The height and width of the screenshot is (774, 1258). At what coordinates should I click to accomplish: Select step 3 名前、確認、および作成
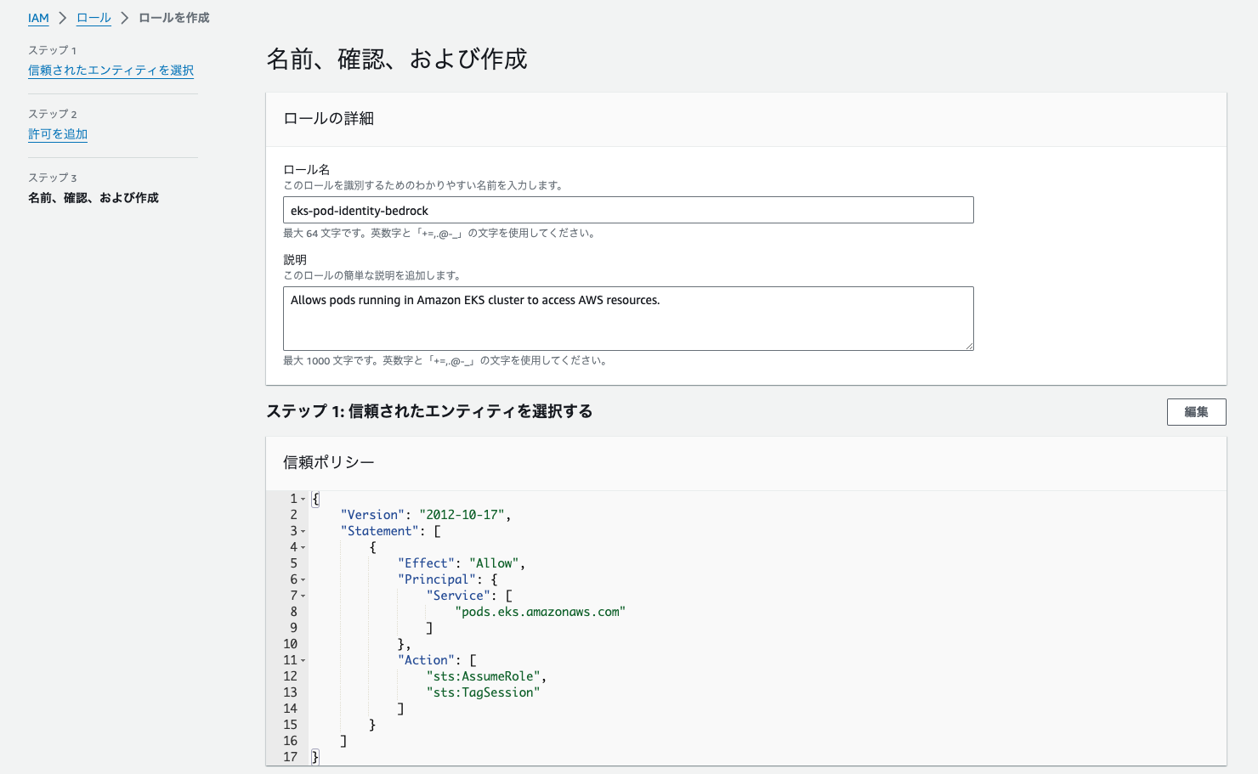coord(93,198)
